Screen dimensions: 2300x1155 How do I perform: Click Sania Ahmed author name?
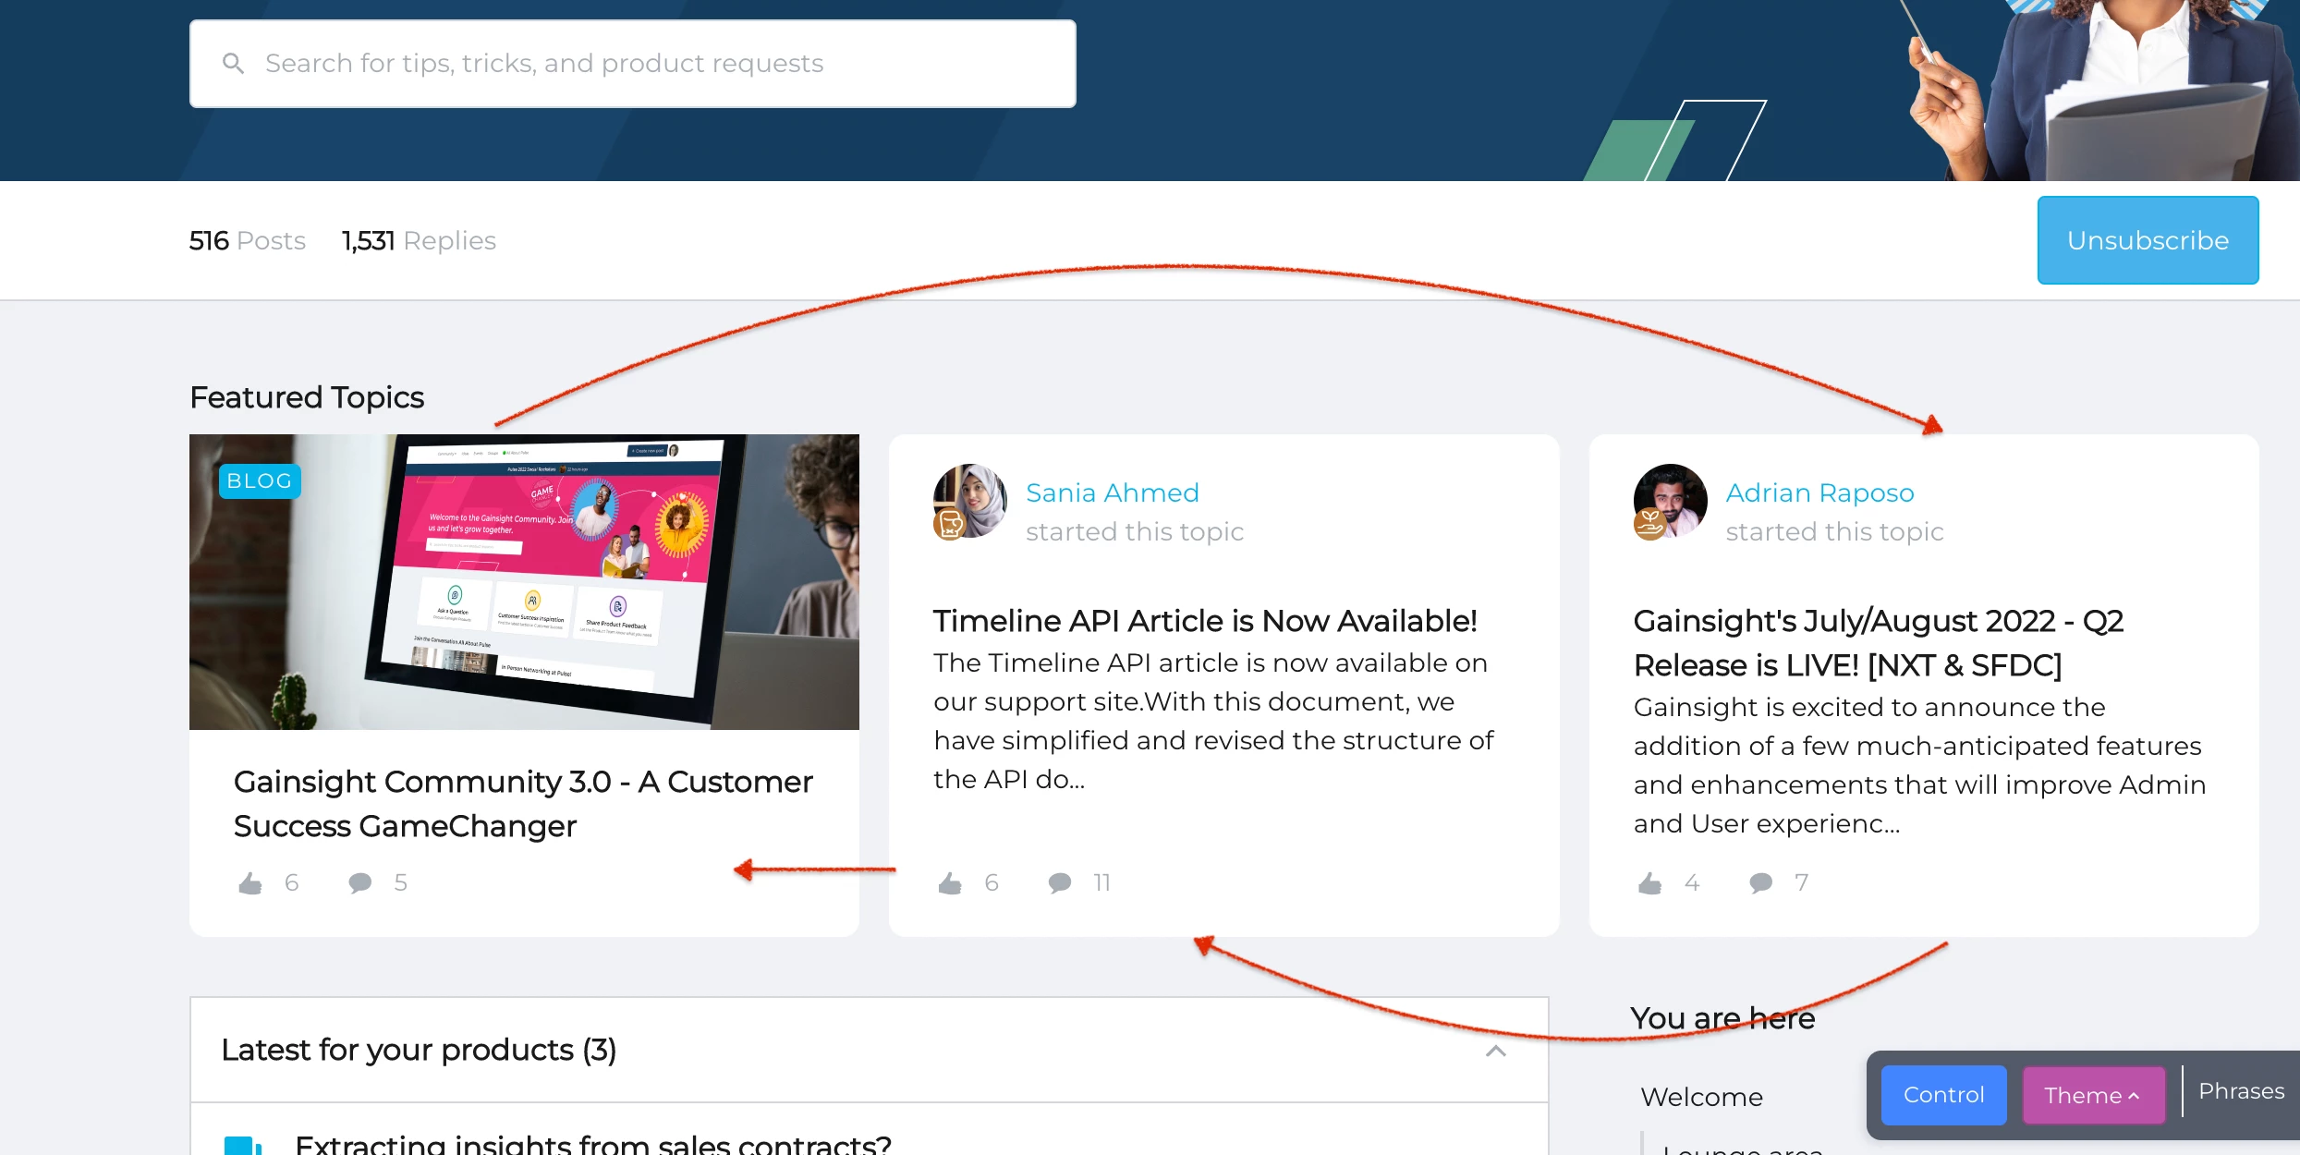coord(1113,492)
